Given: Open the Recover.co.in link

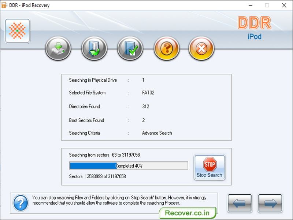Looking at the screenshot, I should click(188, 213).
